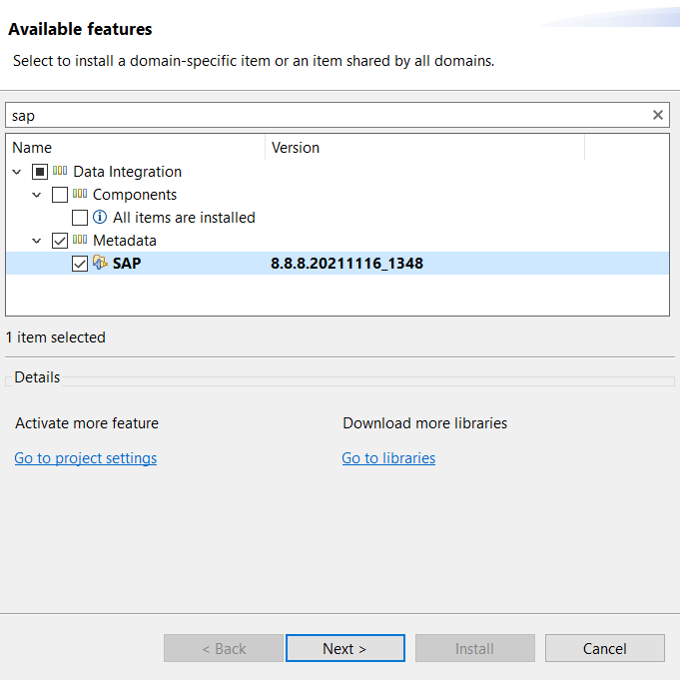This screenshot has width=680, height=680.
Task: Uncheck the SAP feature checkbox
Action: coord(80,264)
